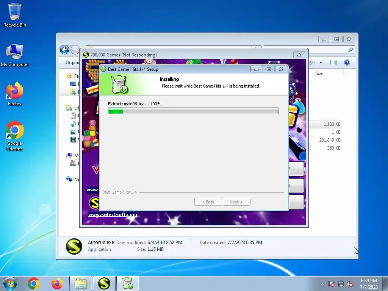
Task: Select the file row sized 1,183 KB
Action: (x=325, y=124)
